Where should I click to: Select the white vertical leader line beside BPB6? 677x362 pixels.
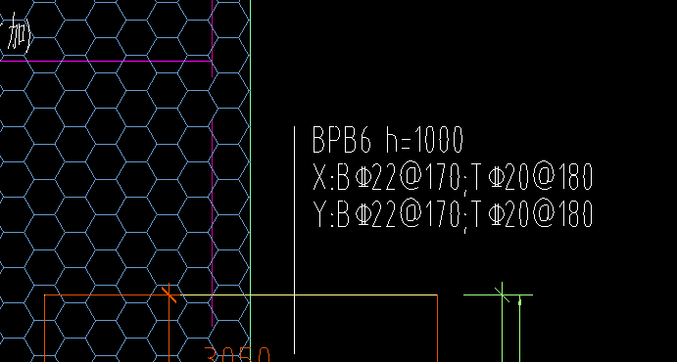295,240
